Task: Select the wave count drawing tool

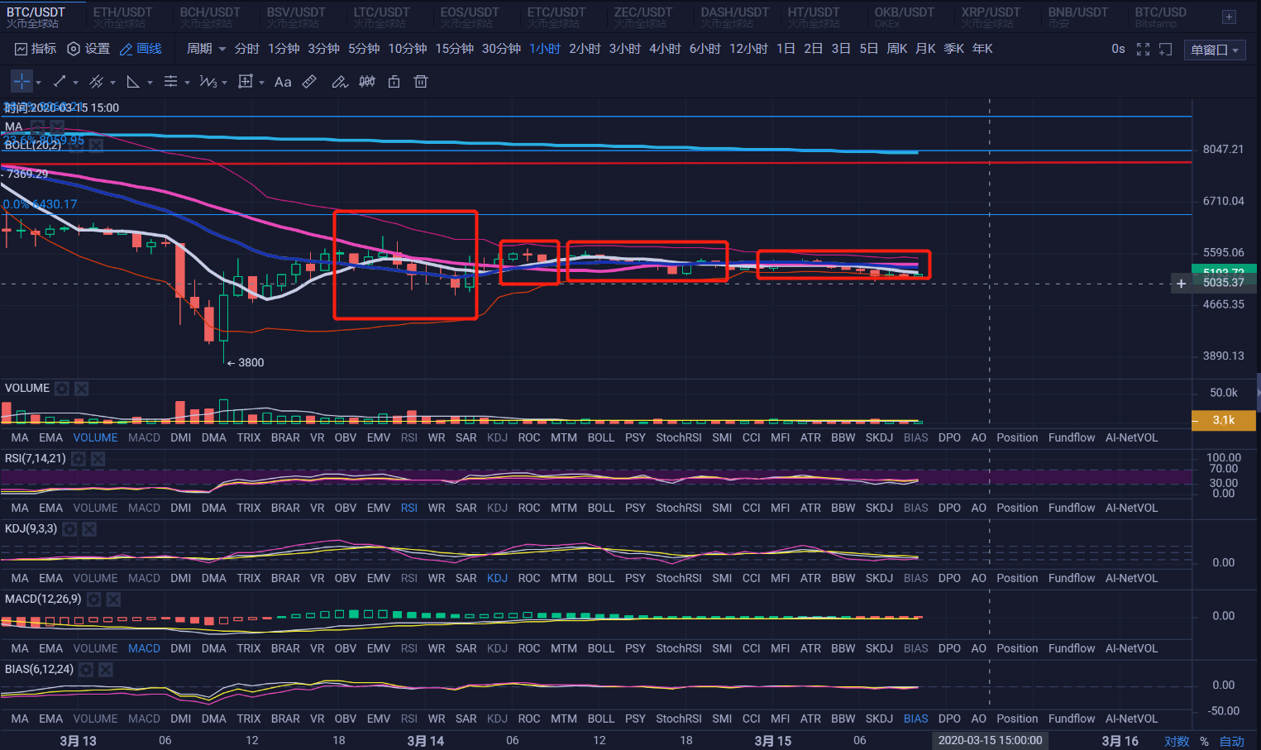Action: click(x=208, y=82)
